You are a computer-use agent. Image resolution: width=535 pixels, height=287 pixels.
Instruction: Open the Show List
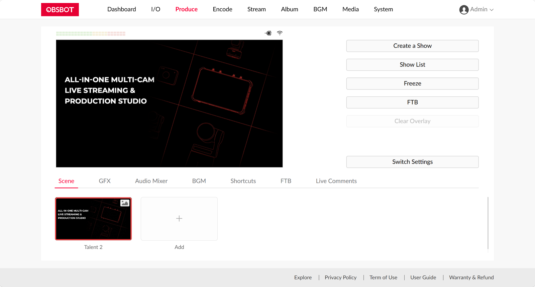click(412, 65)
